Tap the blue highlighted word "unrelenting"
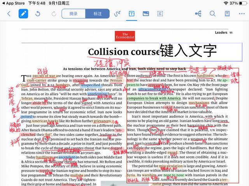Screen dimensions: 249x186 (x=97, y=94)
